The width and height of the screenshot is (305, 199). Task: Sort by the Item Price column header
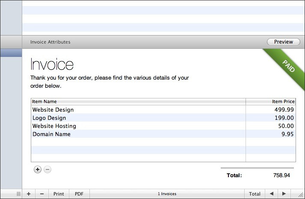coord(270,101)
